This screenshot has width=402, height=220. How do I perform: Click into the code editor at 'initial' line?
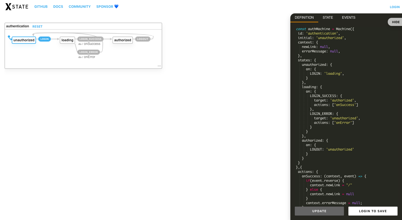click(321, 38)
